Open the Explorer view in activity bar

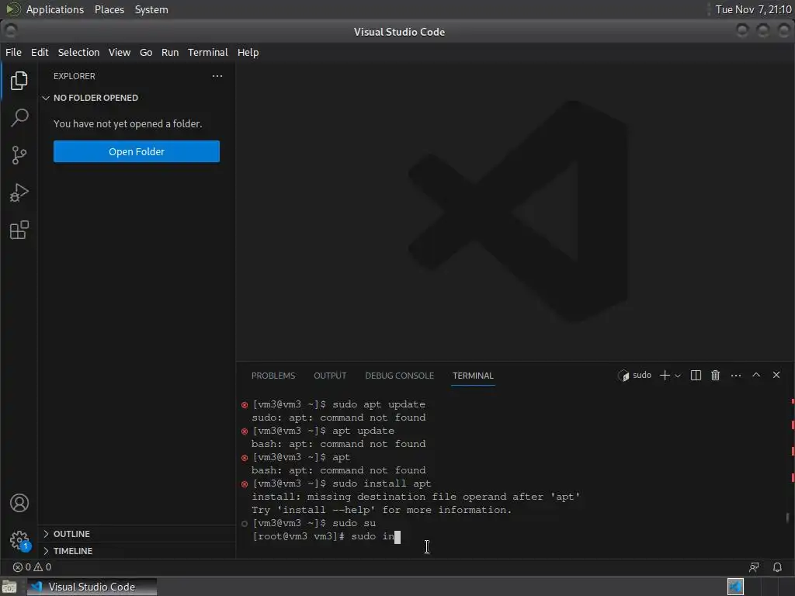[19, 81]
